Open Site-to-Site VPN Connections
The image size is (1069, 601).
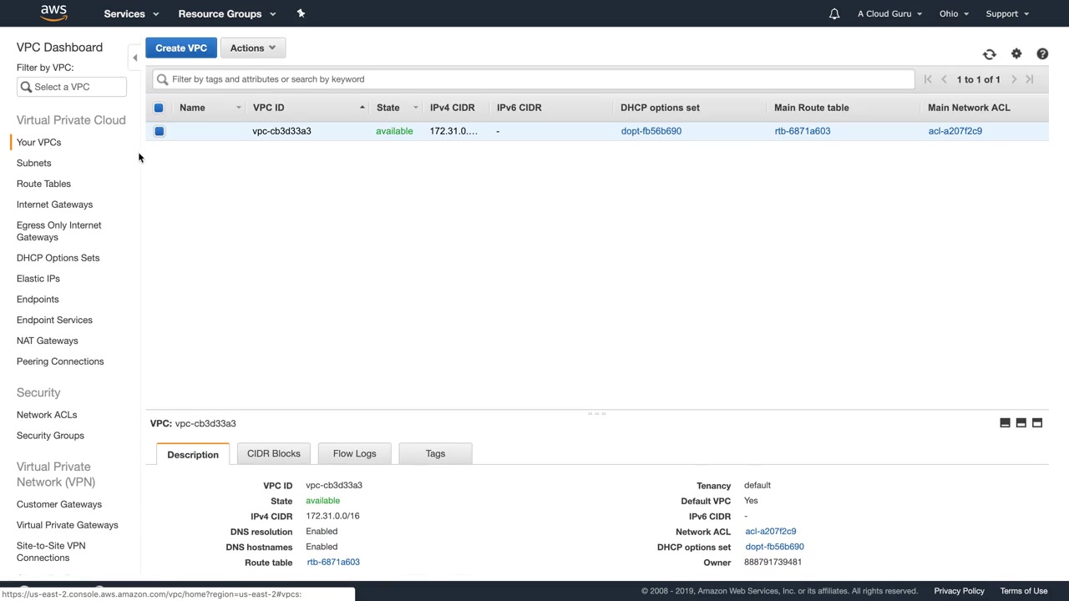coord(51,552)
